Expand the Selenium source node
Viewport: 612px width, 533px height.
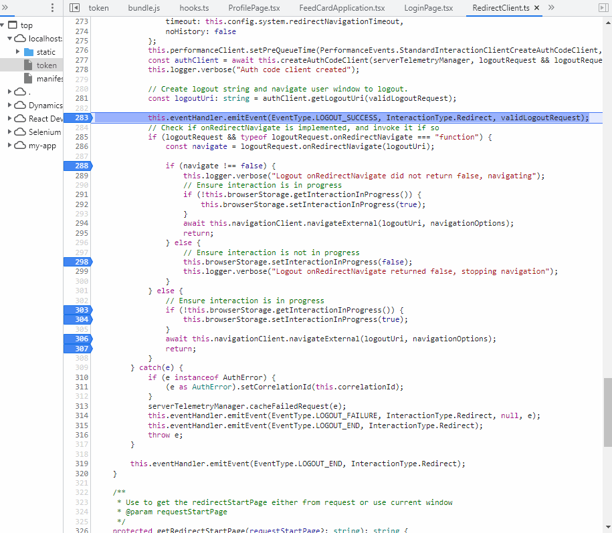pos(11,132)
